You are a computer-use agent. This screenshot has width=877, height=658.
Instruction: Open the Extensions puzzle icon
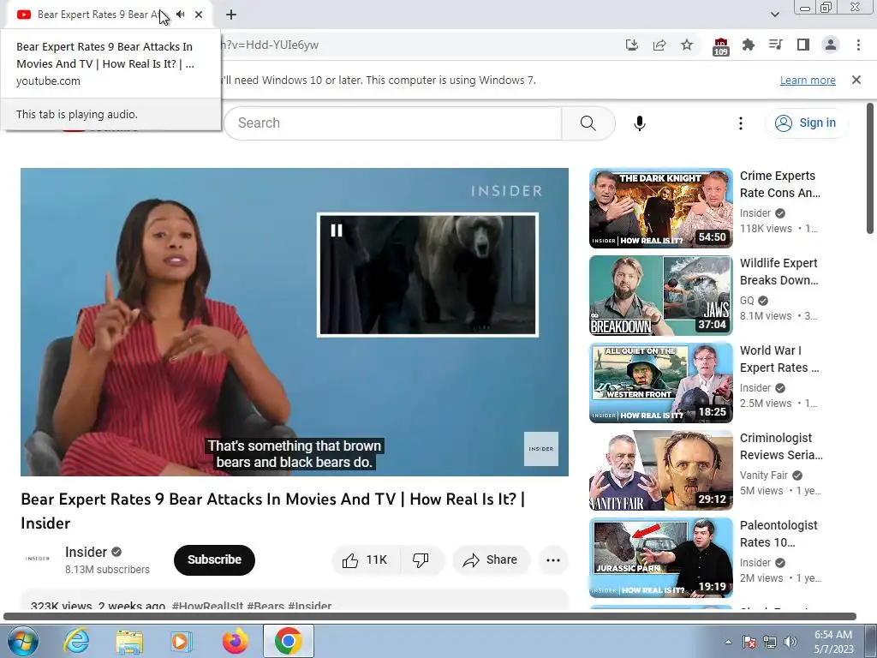[x=749, y=45]
